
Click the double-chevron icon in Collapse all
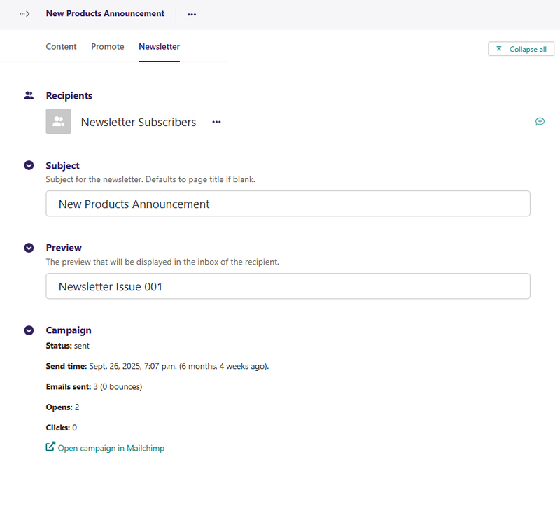(499, 49)
